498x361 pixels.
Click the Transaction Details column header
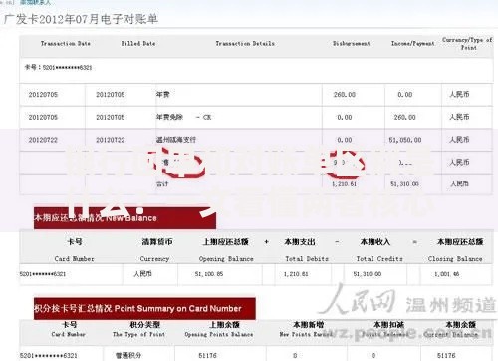(x=245, y=44)
